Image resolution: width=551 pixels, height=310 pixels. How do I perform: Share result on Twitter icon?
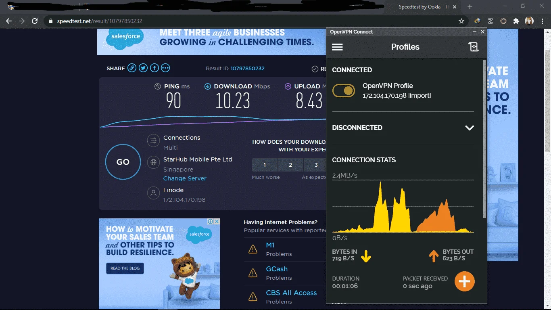point(143,68)
